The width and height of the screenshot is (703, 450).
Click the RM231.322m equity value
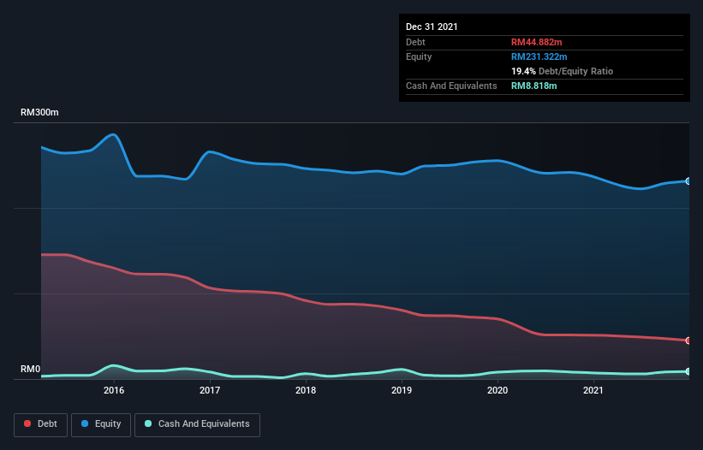[539, 56]
